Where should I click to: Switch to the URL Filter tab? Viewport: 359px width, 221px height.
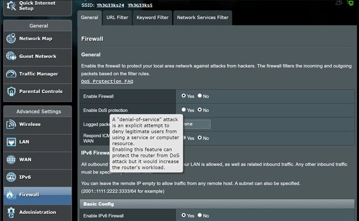pos(117,18)
